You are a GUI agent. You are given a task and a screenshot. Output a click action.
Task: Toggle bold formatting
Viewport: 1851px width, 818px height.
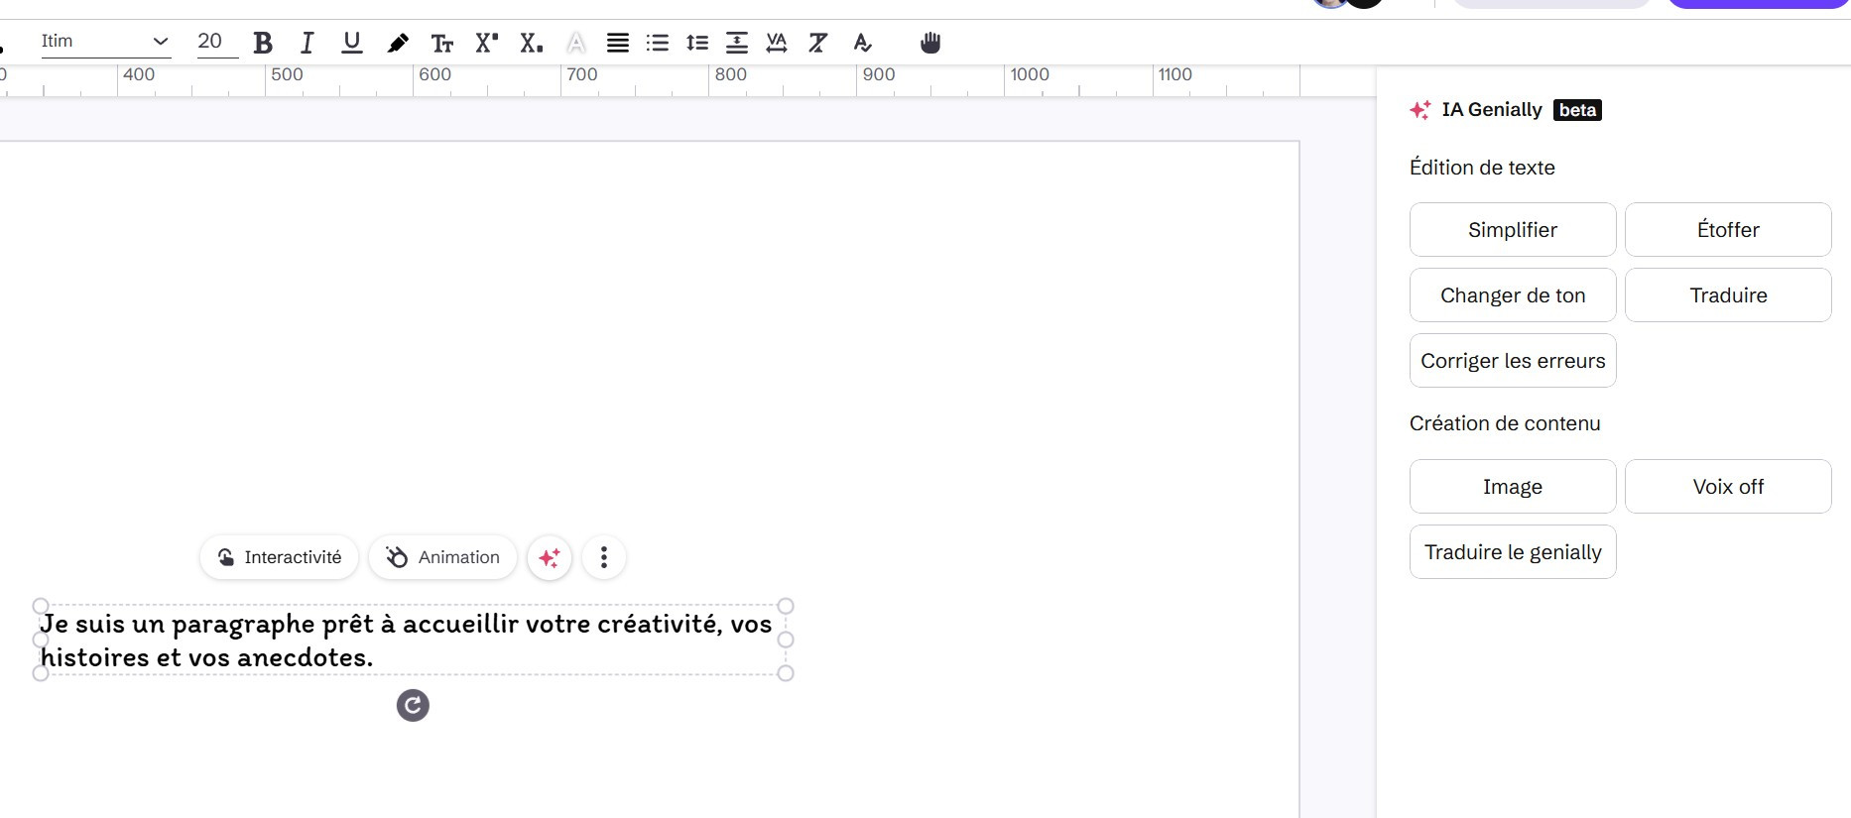pyautogui.click(x=263, y=43)
